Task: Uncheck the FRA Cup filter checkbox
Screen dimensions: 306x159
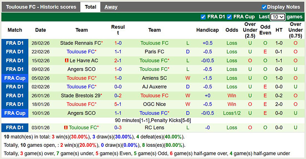Action: (229, 17)
